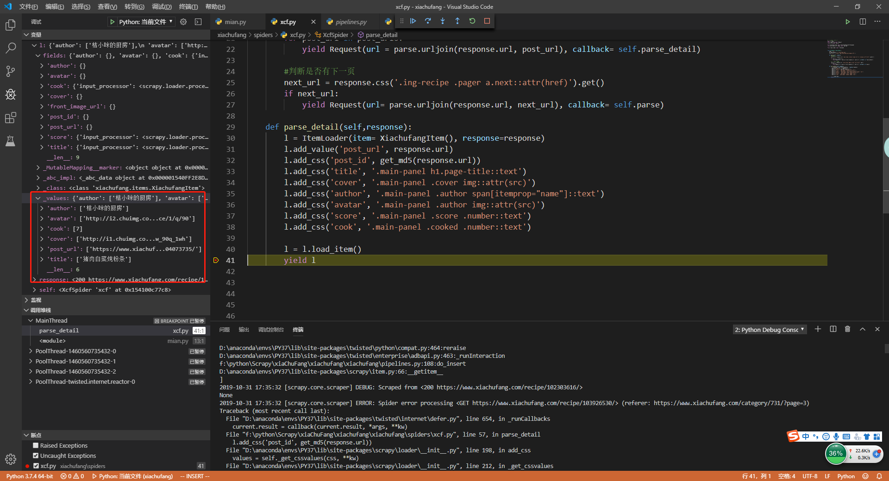
Task: Kill the terminal with trash icon
Action: (x=847, y=329)
